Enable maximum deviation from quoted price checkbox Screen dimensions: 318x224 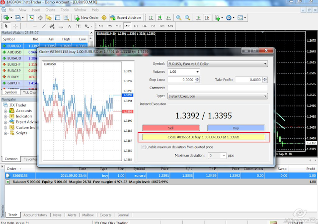(144, 147)
